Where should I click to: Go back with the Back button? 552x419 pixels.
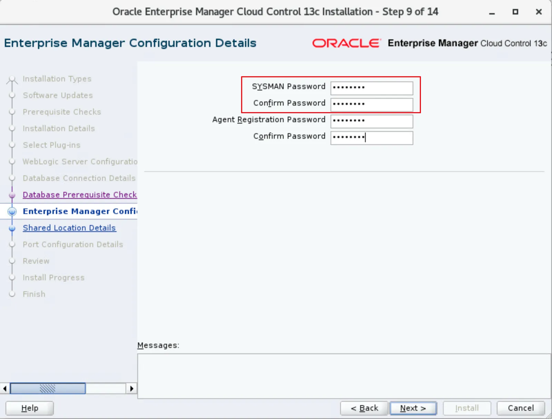coord(364,408)
